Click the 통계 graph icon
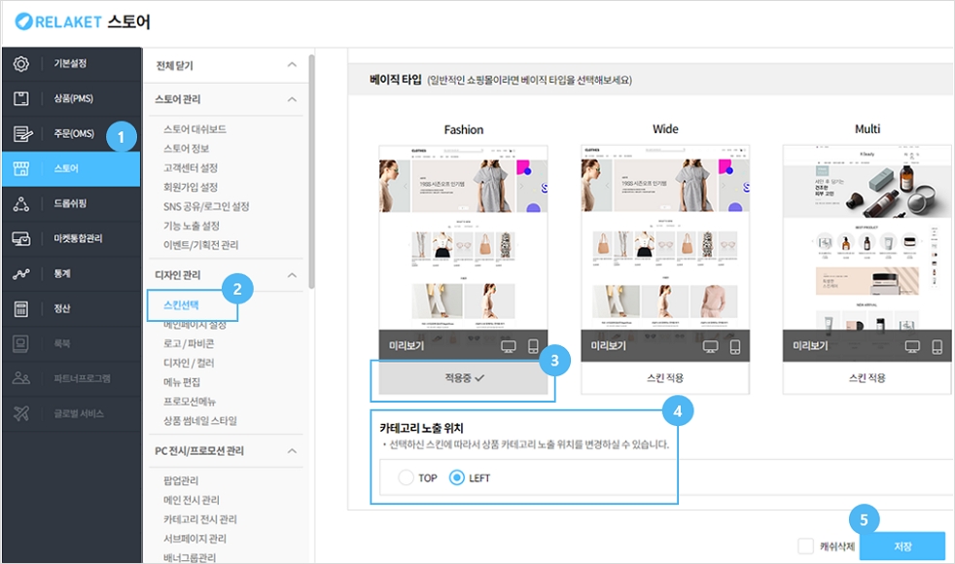This screenshot has height=564, width=955. tap(21, 274)
